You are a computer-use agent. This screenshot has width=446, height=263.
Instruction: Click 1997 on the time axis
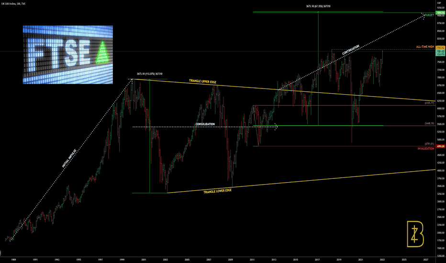pyautogui.click(x=100, y=260)
